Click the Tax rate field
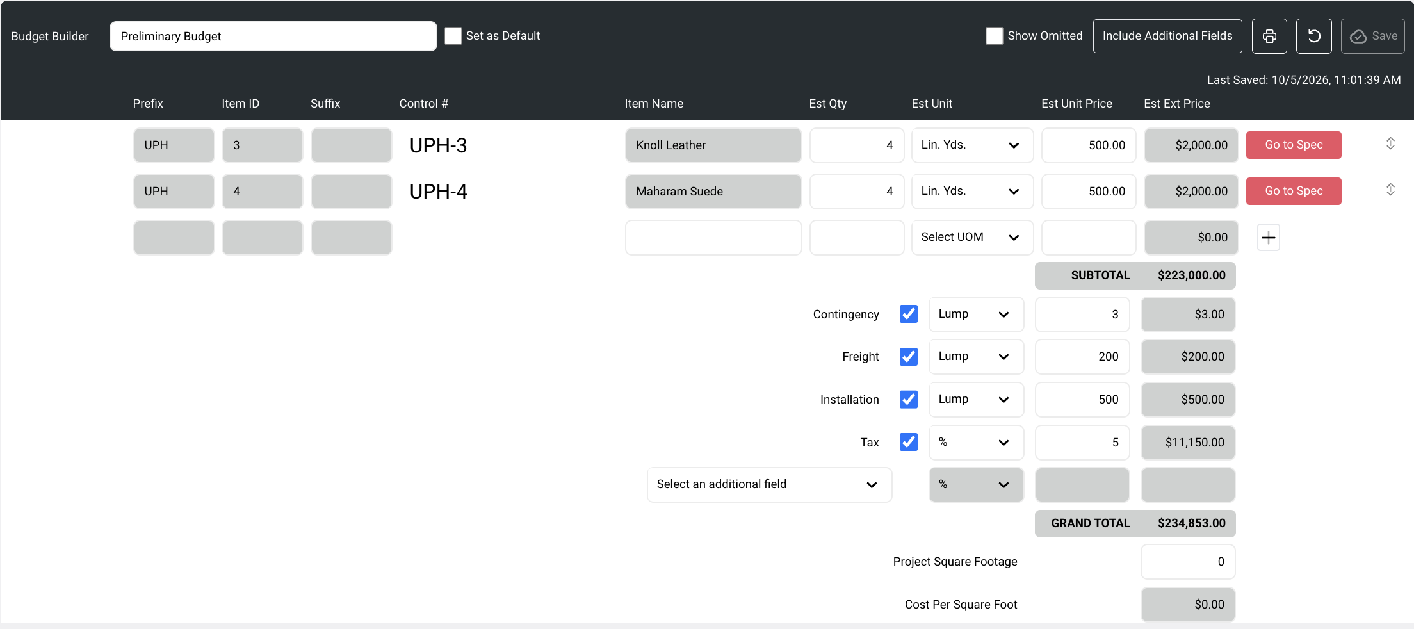 point(1082,443)
